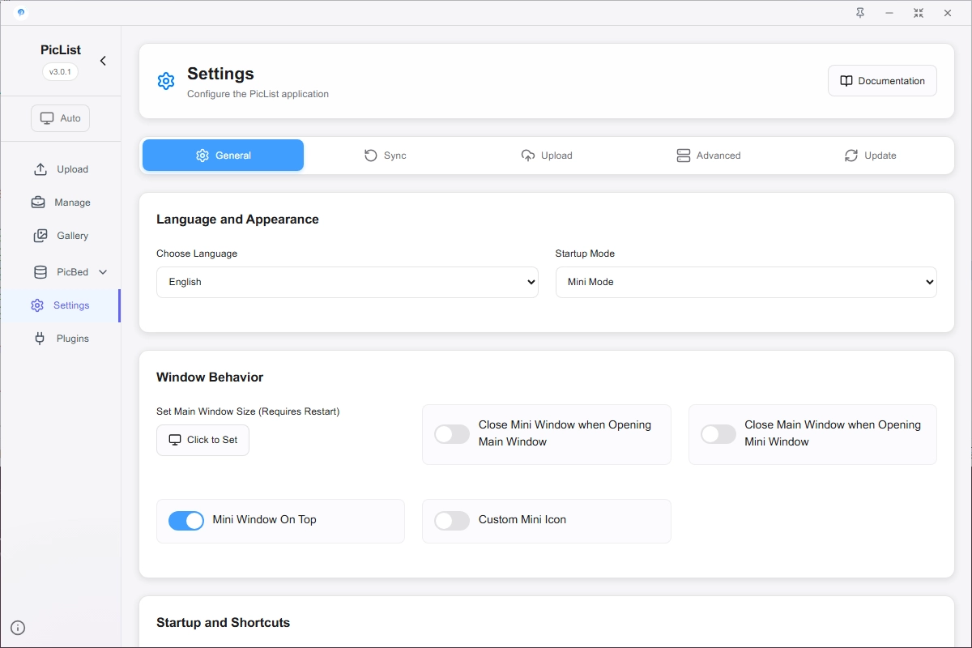The image size is (972, 648).
Task: Switch to the Advanced tab
Action: [709, 156]
